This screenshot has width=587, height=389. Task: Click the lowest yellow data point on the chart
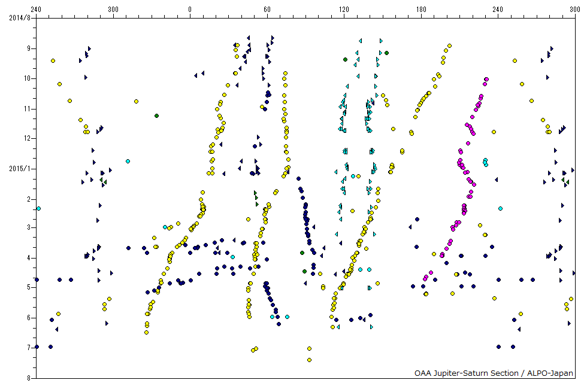[309, 360]
